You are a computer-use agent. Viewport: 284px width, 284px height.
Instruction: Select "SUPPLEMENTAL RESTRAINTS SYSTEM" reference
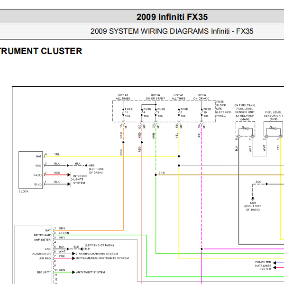(102, 258)
